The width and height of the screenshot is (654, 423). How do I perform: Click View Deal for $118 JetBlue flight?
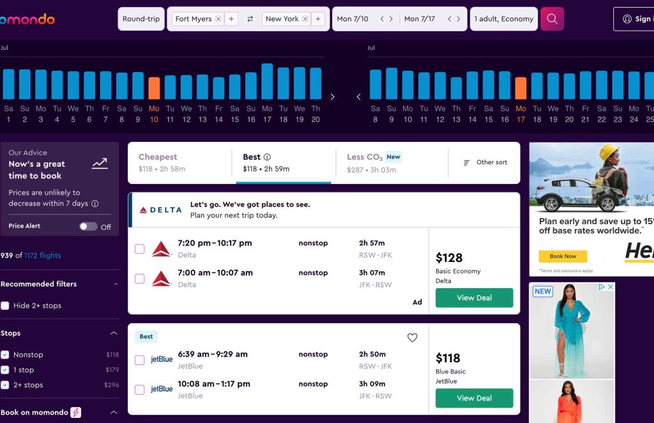[474, 398]
